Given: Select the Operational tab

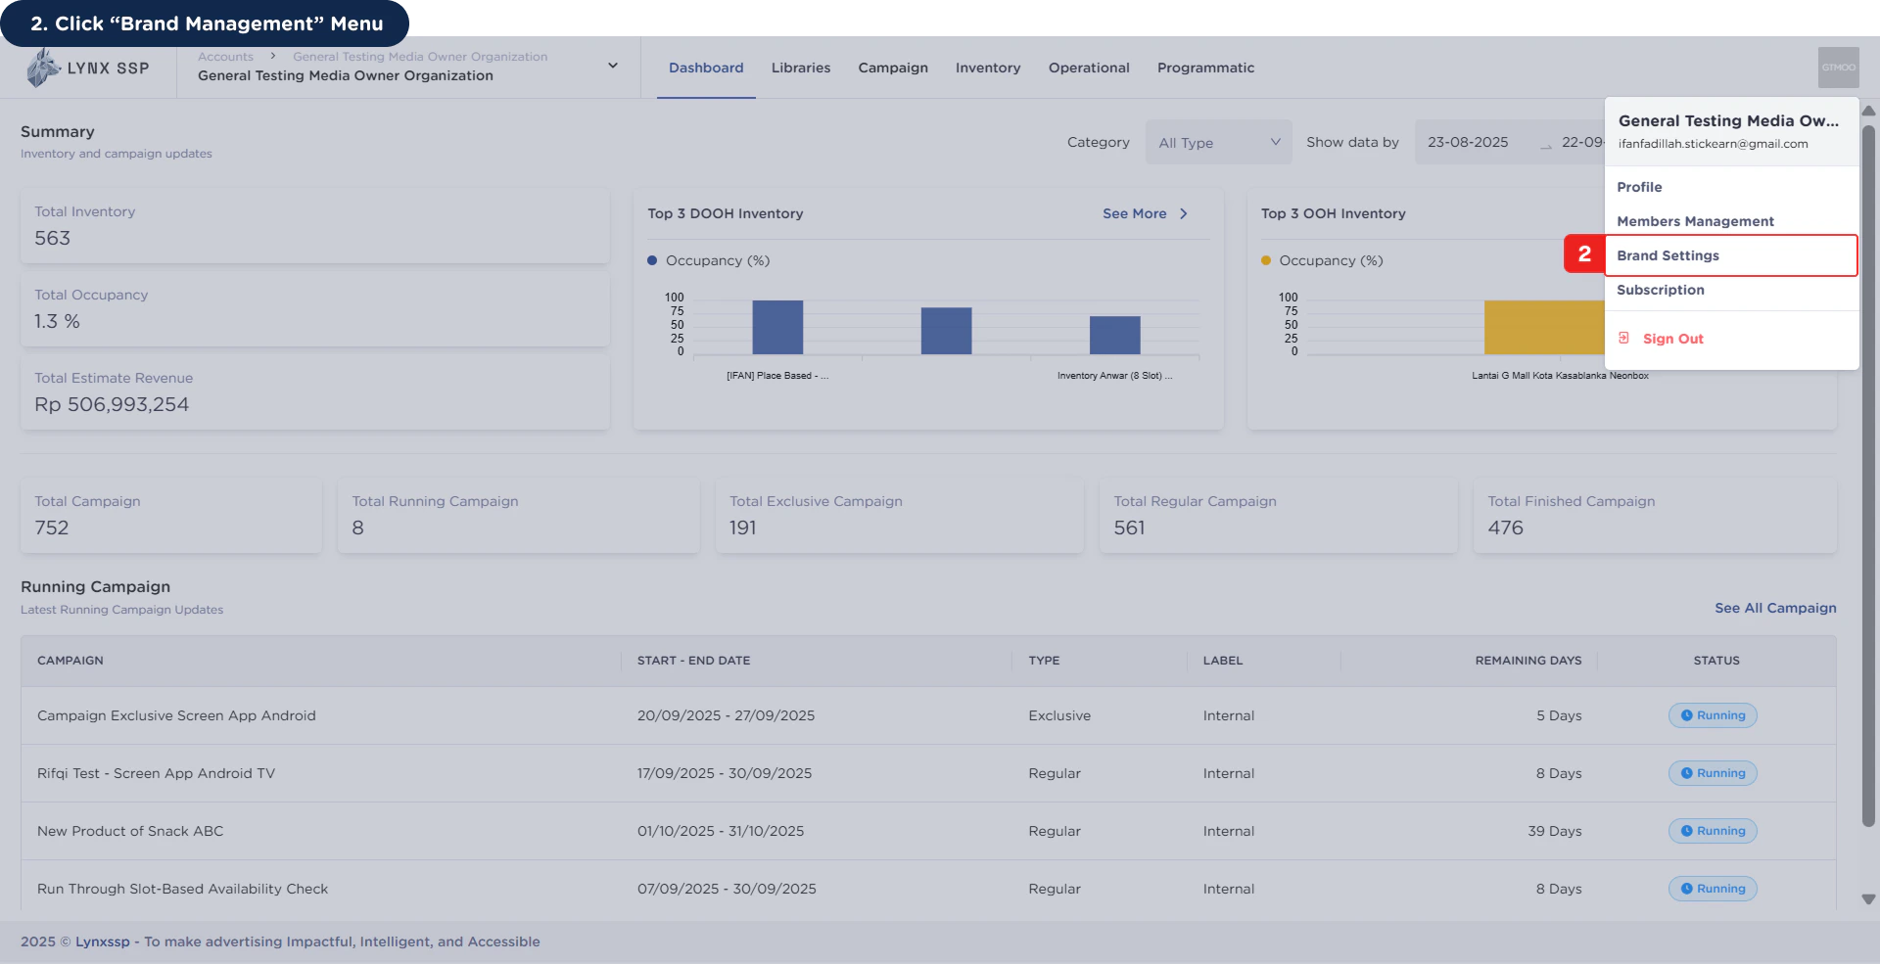Looking at the screenshot, I should 1089,68.
